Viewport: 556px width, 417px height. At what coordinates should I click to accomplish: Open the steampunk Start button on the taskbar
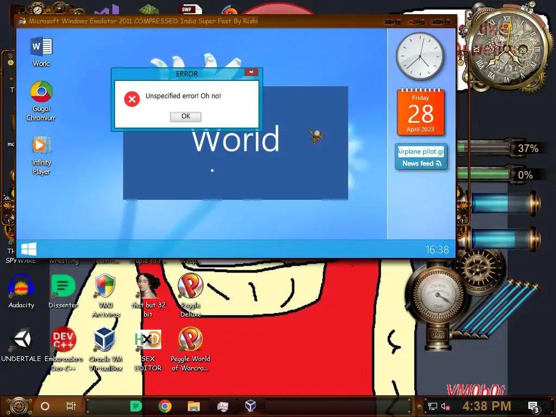coord(19,406)
